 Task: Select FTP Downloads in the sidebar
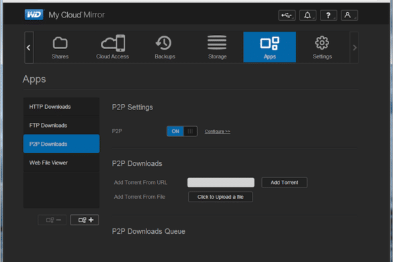coord(61,125)
